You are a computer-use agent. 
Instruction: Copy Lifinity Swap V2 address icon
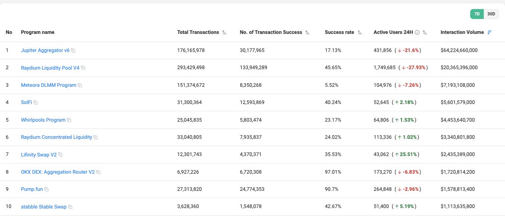tap(60, 155)
